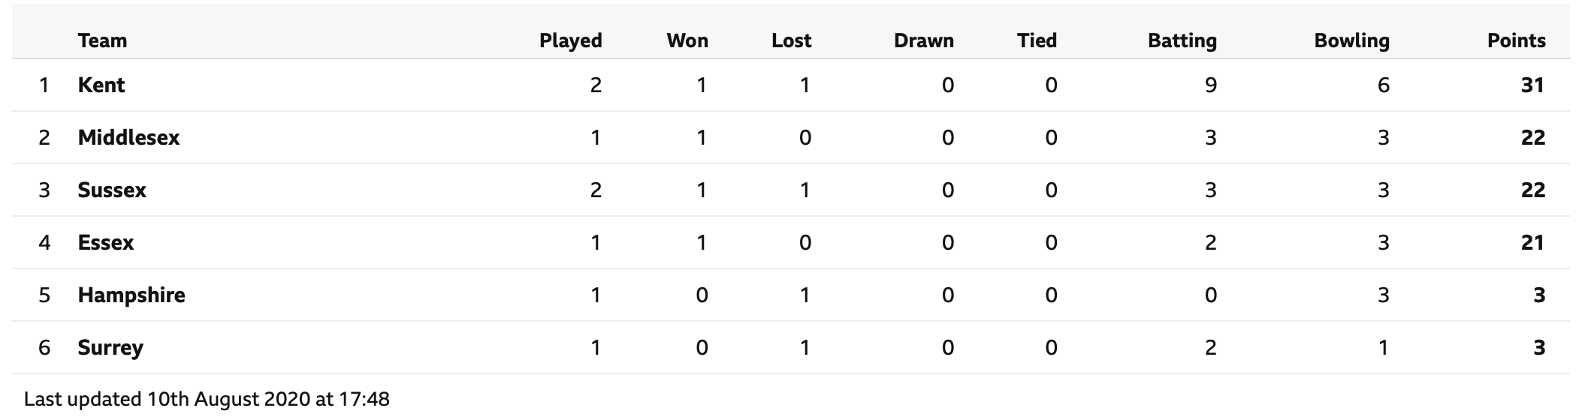Click the Tied column header
This screenshot has height=417, width=1588.
coord(1037,40)
